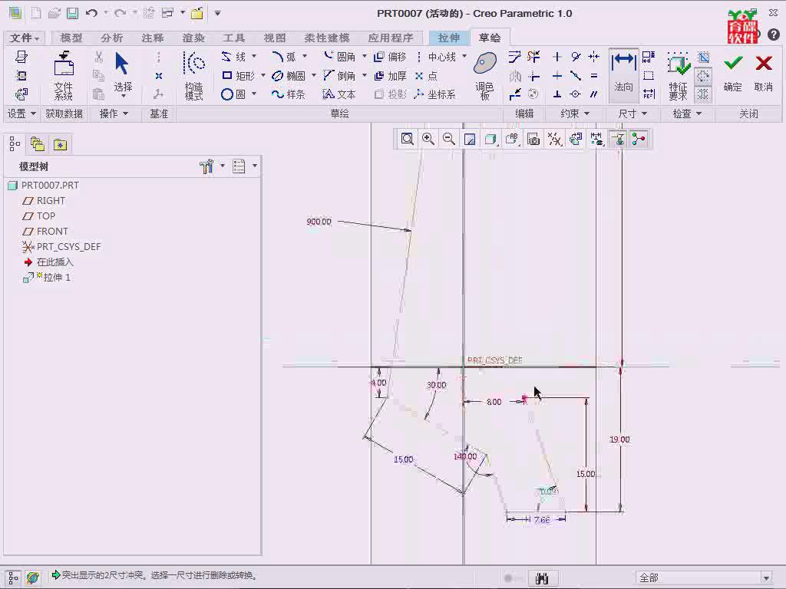
Task: Select the Coordinate System (坐标系) tool
Action: point(434,94)
